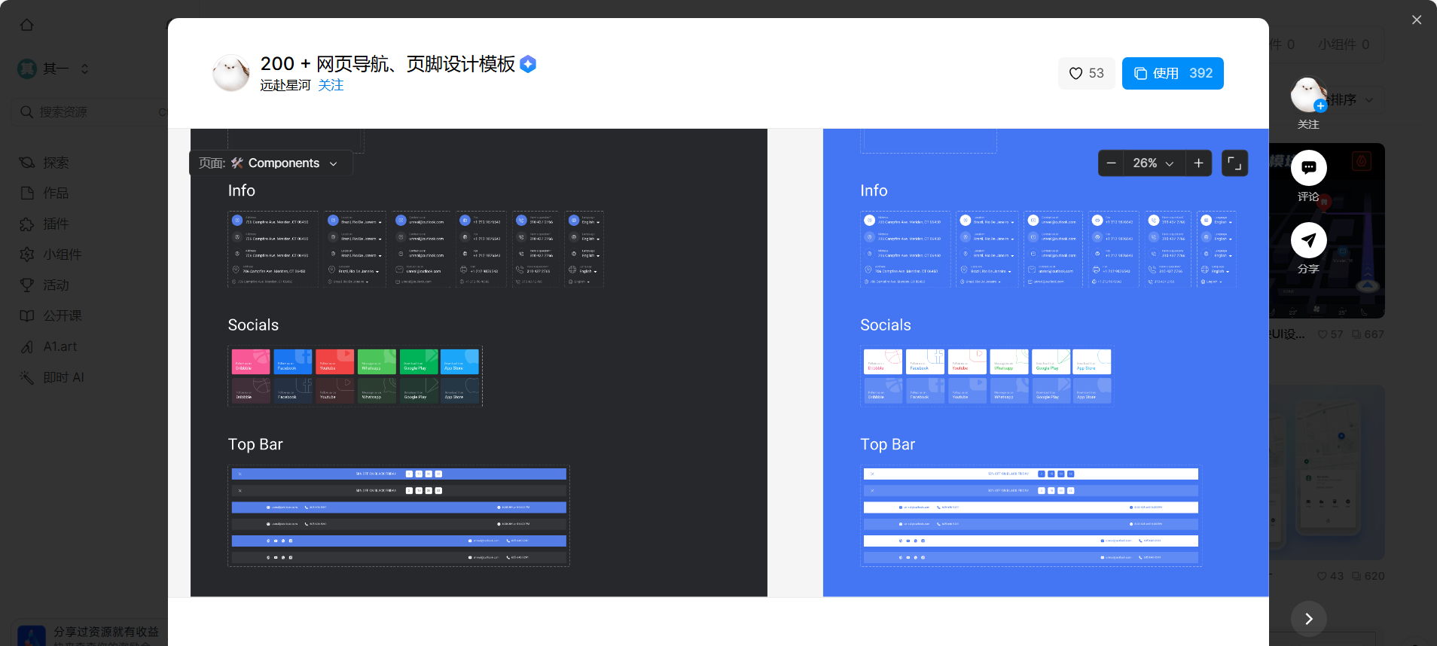Like the resource with the heart button showing 53
This screenshot has width=1437, height=646.
1086,73
